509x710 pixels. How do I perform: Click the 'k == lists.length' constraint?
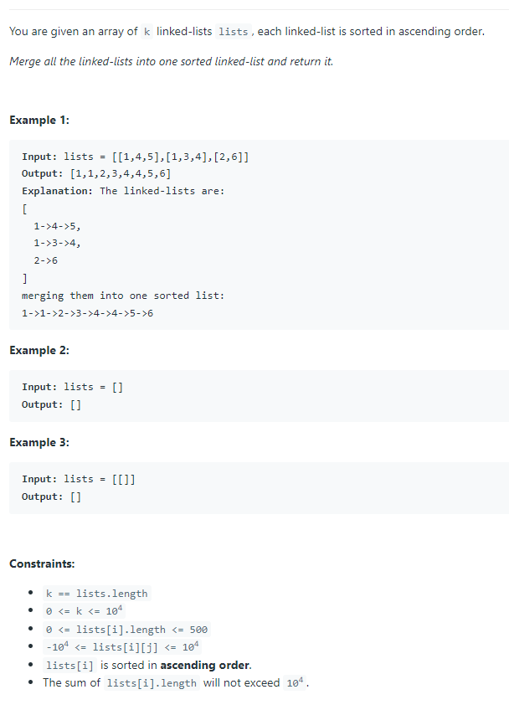point(97,594)
